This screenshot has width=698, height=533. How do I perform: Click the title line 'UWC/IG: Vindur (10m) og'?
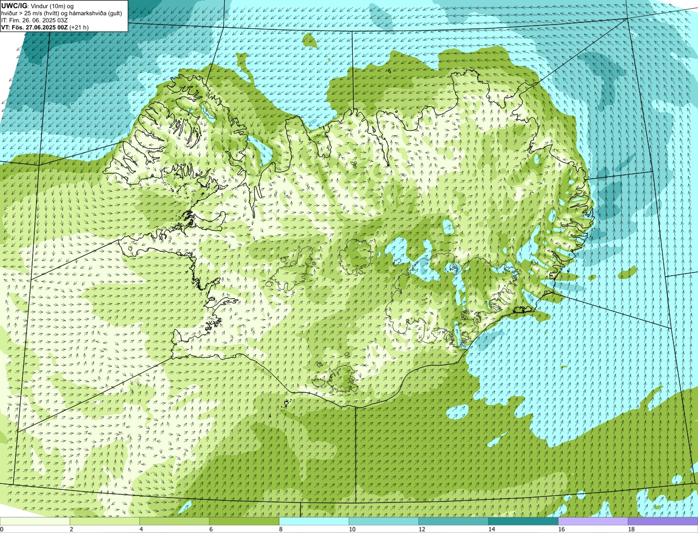point(38,6)
